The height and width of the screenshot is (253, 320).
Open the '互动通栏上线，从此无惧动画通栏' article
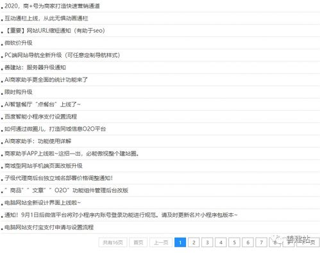point(46,19)
